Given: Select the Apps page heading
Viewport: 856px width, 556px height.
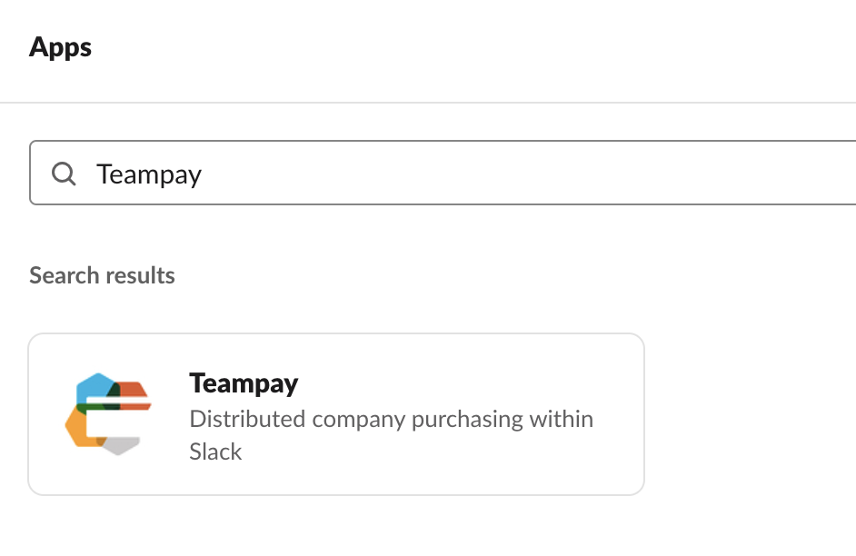Looking at the screenshot, I should point(60,46).
